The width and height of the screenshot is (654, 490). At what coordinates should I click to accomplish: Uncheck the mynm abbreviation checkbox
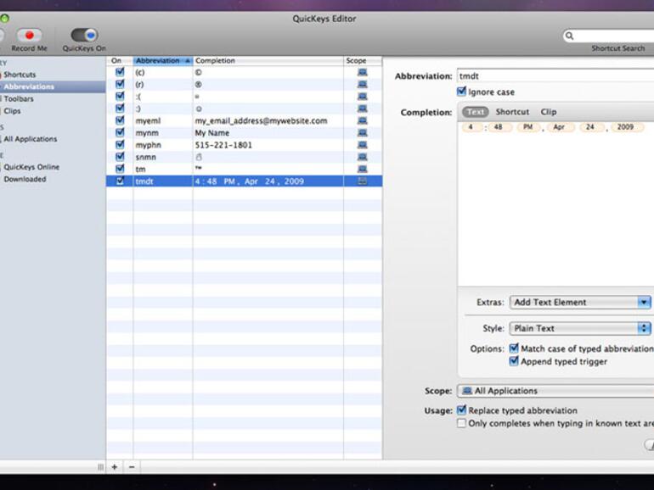pyautogui.click(x=120, y=132)
